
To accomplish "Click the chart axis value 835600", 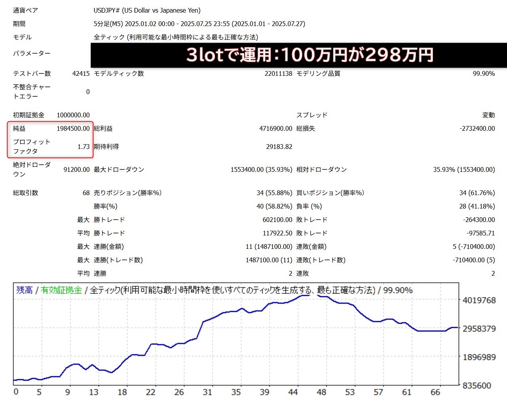I will pyautogui.click(x=477, y=386).
